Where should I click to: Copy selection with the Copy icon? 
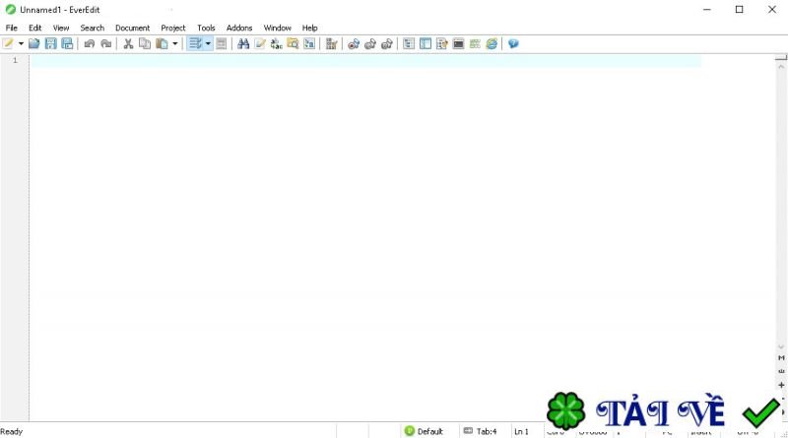[145, 43]
